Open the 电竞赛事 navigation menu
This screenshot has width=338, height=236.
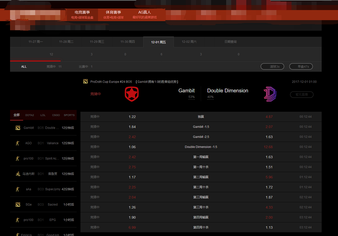(82, 15)
